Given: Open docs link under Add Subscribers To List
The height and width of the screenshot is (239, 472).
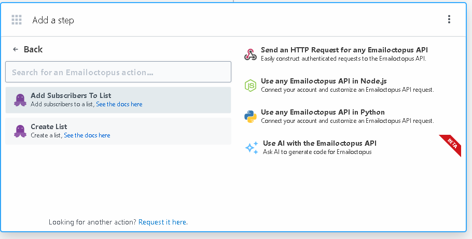Looking at the screenshot, I should coord(119,104).
